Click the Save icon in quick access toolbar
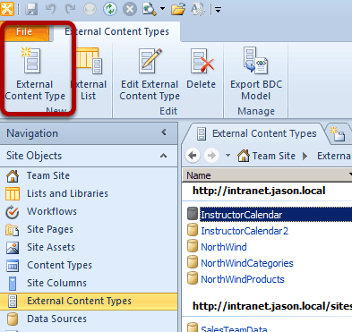Viewport: 352px width, 332px height. click(x=31, y=9)
